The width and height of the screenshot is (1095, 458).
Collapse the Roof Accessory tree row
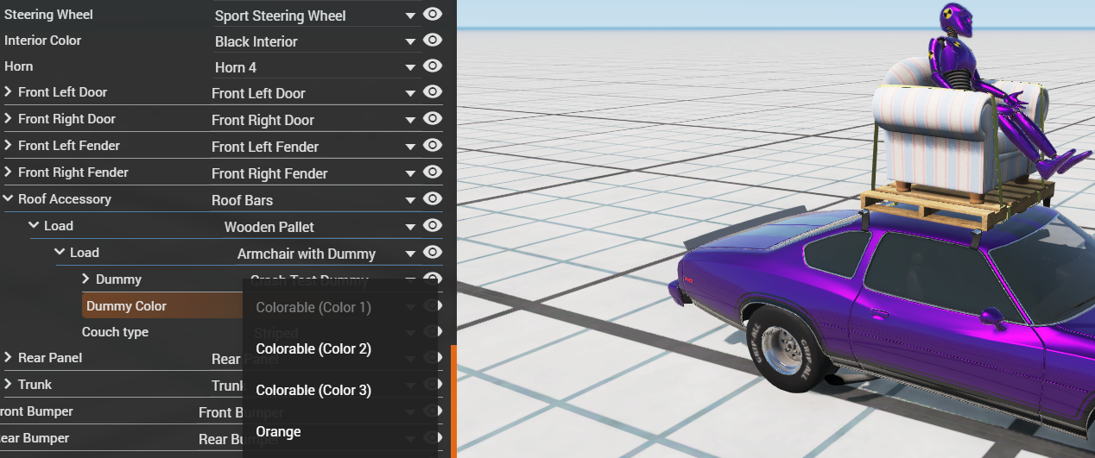[x=9, y=198]
